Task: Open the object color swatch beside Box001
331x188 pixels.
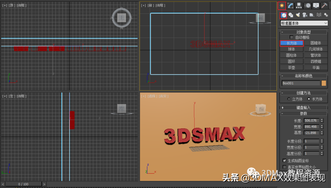Action: pos(324,83)
